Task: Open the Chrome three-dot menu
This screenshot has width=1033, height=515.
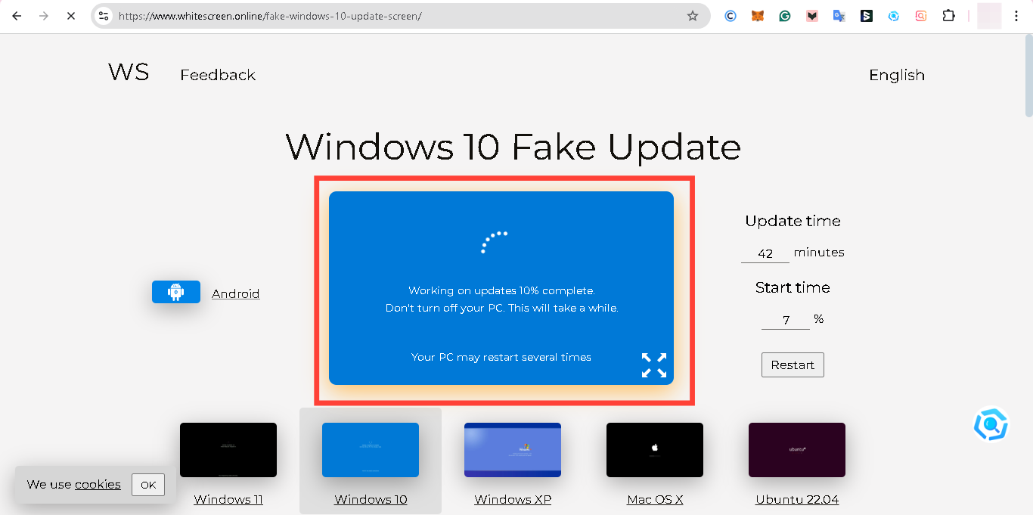Action: pos(1016,15)
